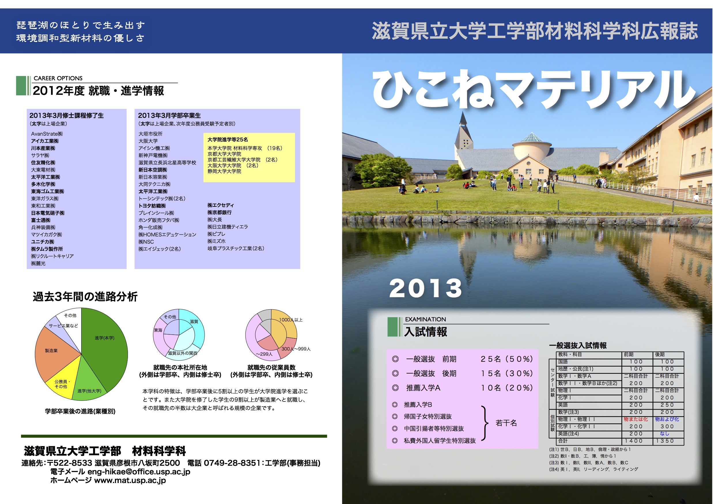
Task: Click the row 推薦入学A 10名(20%)
Action: pos(462,388)
